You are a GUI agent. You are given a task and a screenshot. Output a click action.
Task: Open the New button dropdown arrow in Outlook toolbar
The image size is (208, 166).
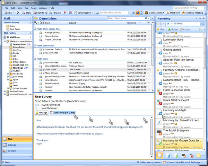tap(14, 13)
